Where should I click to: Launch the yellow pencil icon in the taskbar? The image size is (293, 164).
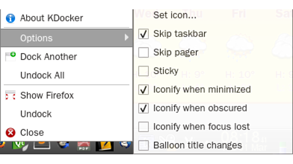click(104, 145)
